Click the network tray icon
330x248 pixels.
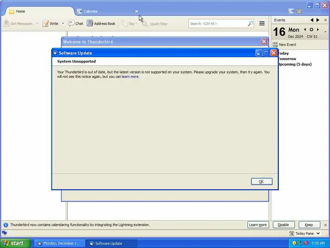(300, 243)
